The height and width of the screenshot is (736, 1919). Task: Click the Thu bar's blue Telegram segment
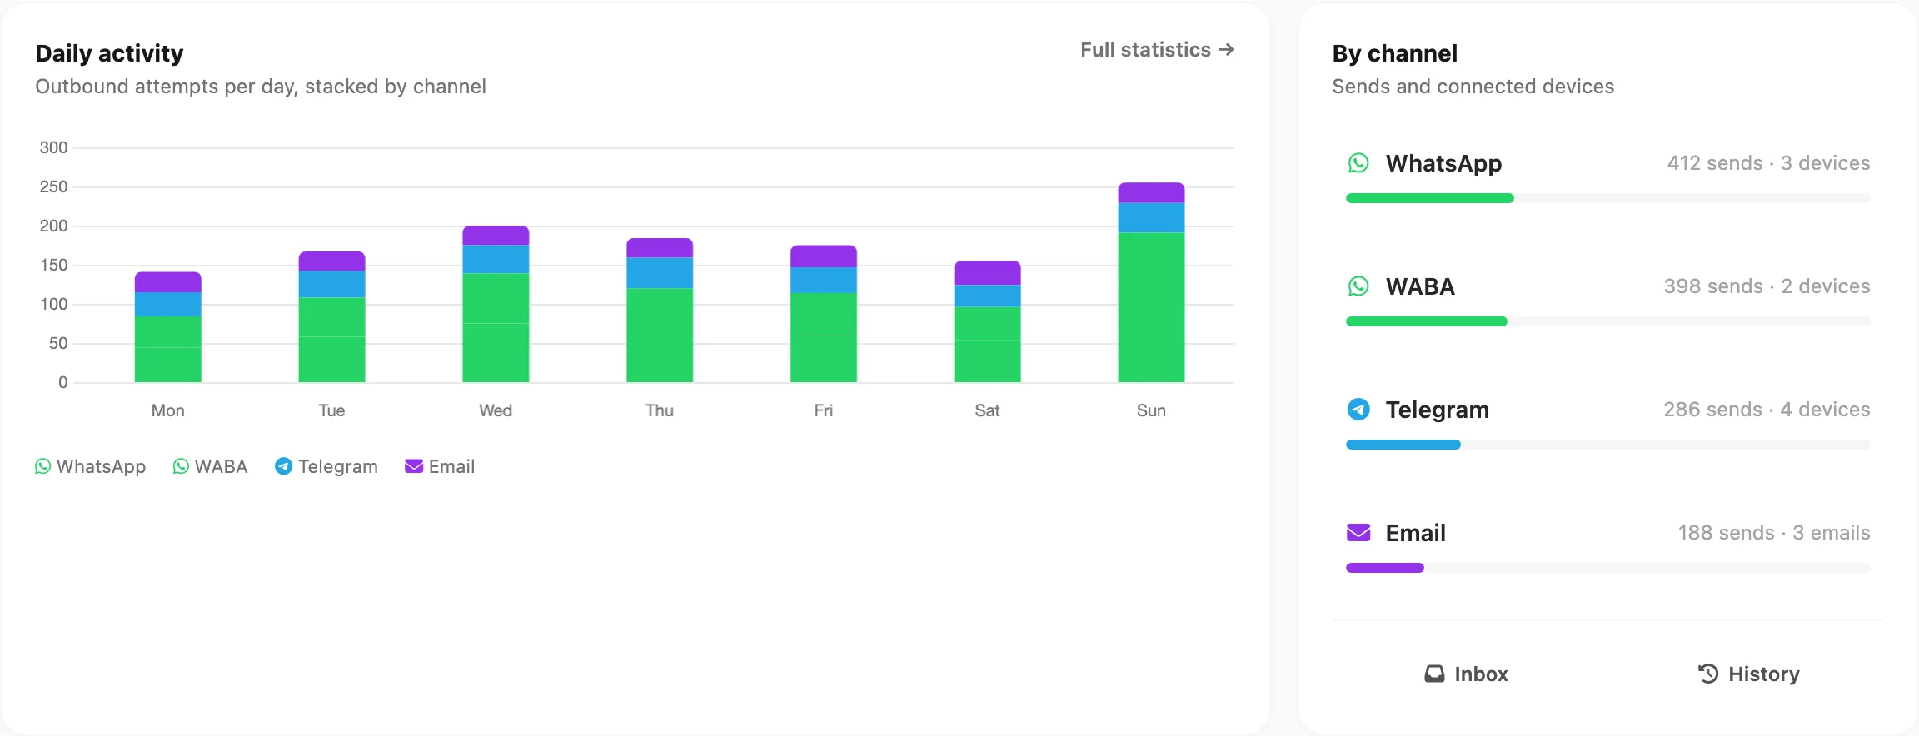(x=660, y=273)
